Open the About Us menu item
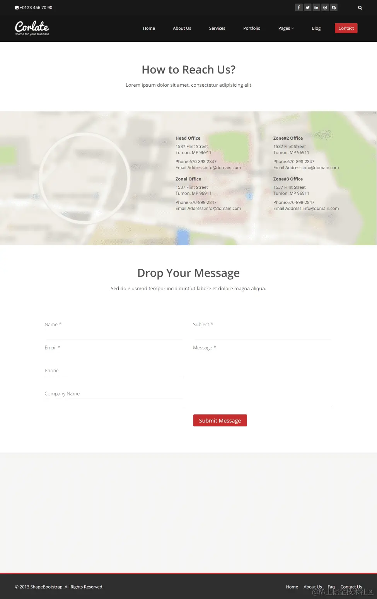The width and height of the screenshot is (377, 599). 182,28
